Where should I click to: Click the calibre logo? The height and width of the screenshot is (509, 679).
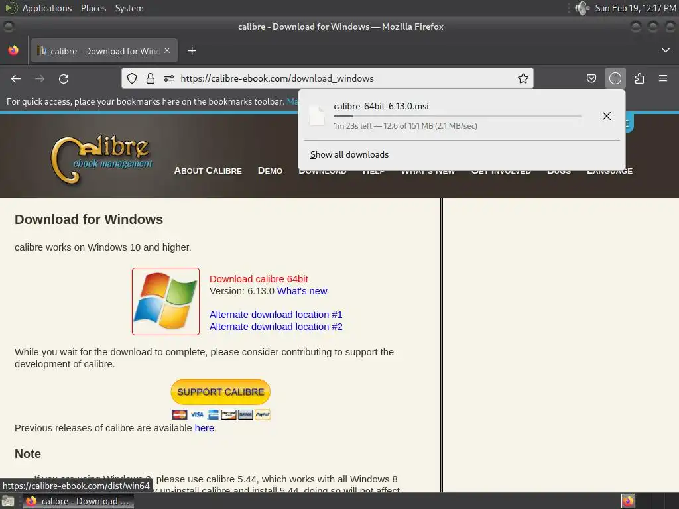101,160
